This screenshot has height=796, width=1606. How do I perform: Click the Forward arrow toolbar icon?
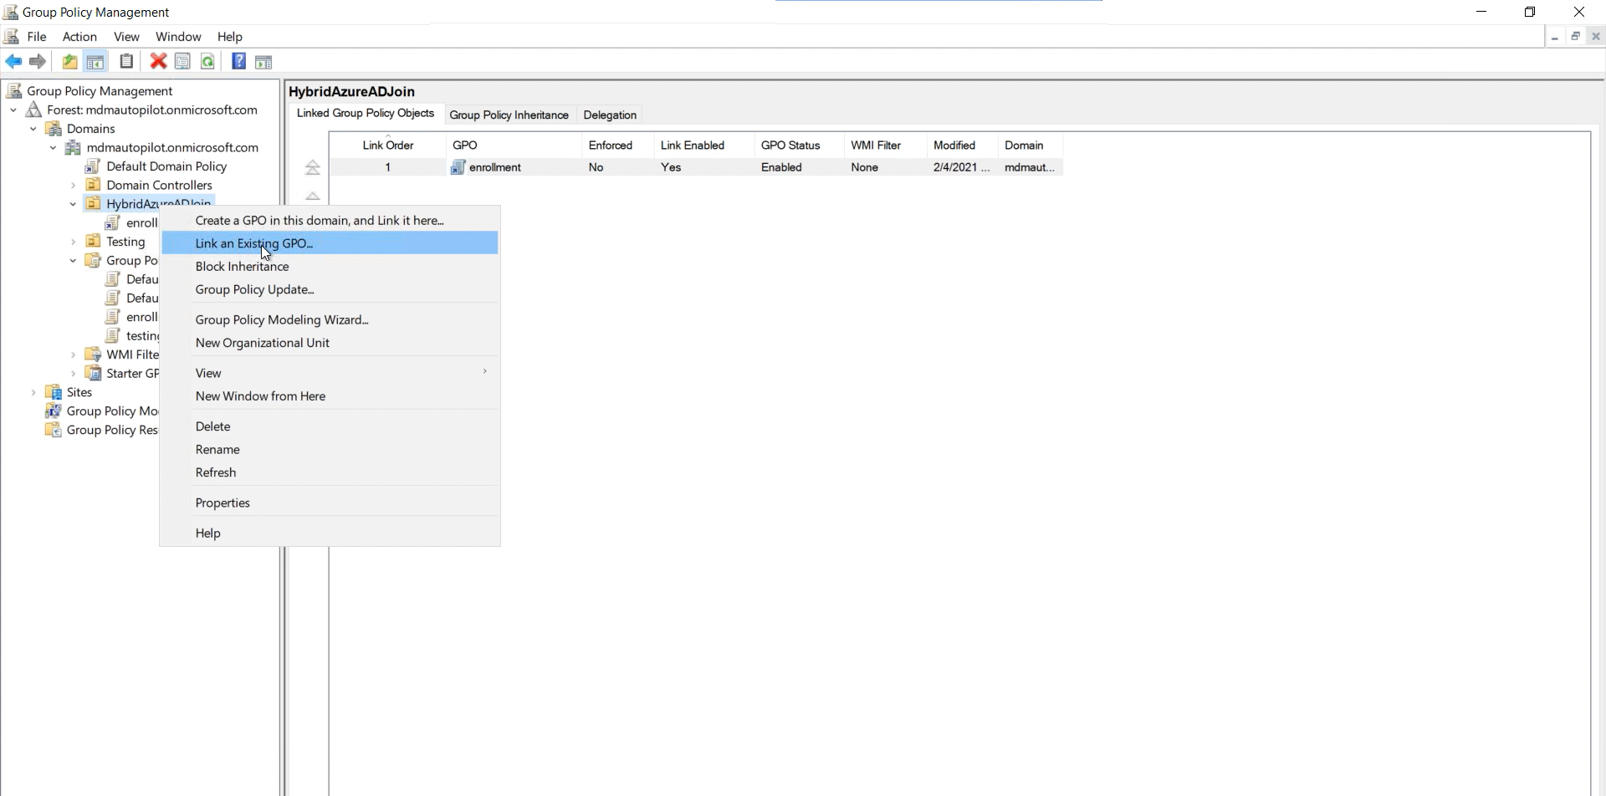pyautogui.click(x=38, y=62)
